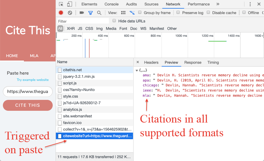Open network search with magnifier icon
Image resolution: width=264 pixels, height=161 pixels.
pyautogui.click(x=99, y=13)
